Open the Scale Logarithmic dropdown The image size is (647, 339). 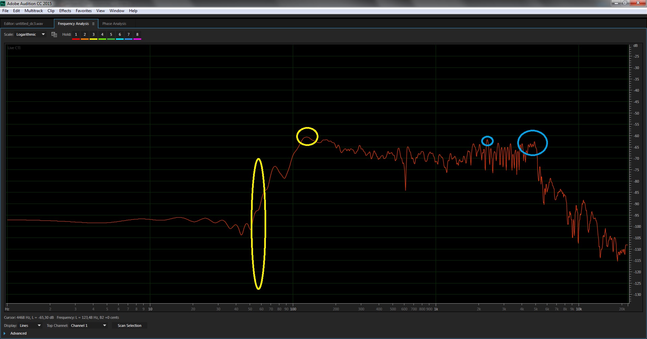pos(30,34)
